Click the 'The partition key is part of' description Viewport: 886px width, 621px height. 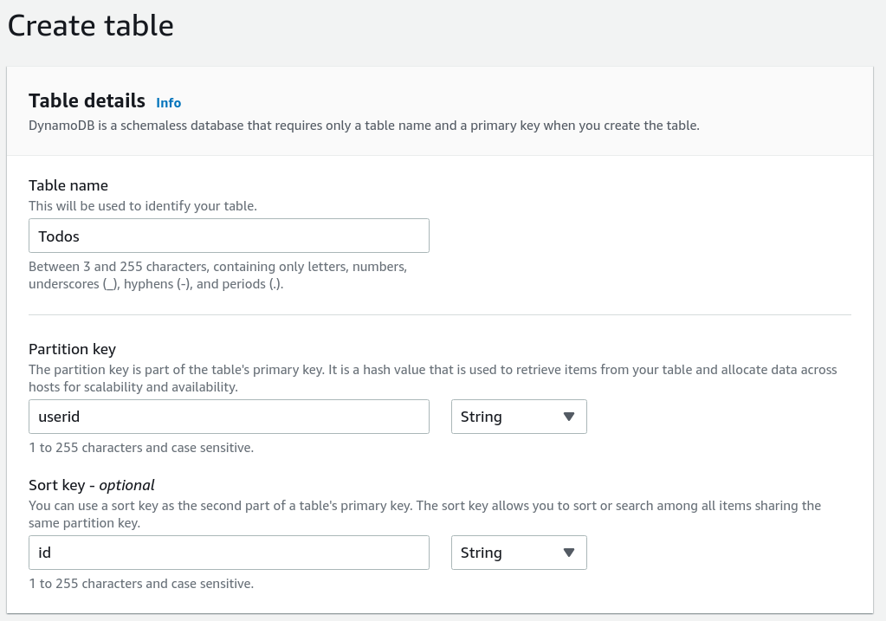[x=433, y=378]
